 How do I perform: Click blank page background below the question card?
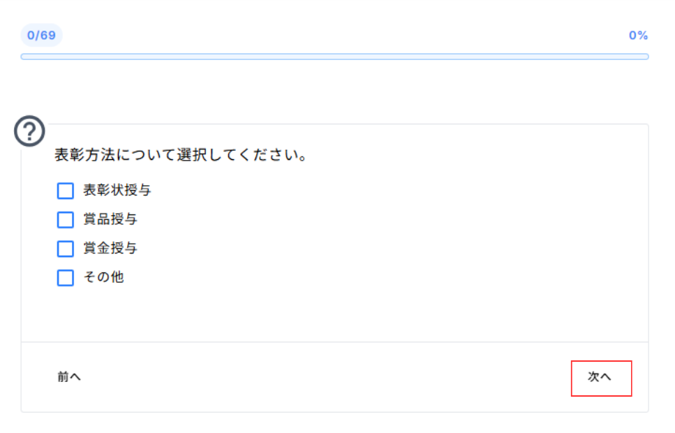335,423
